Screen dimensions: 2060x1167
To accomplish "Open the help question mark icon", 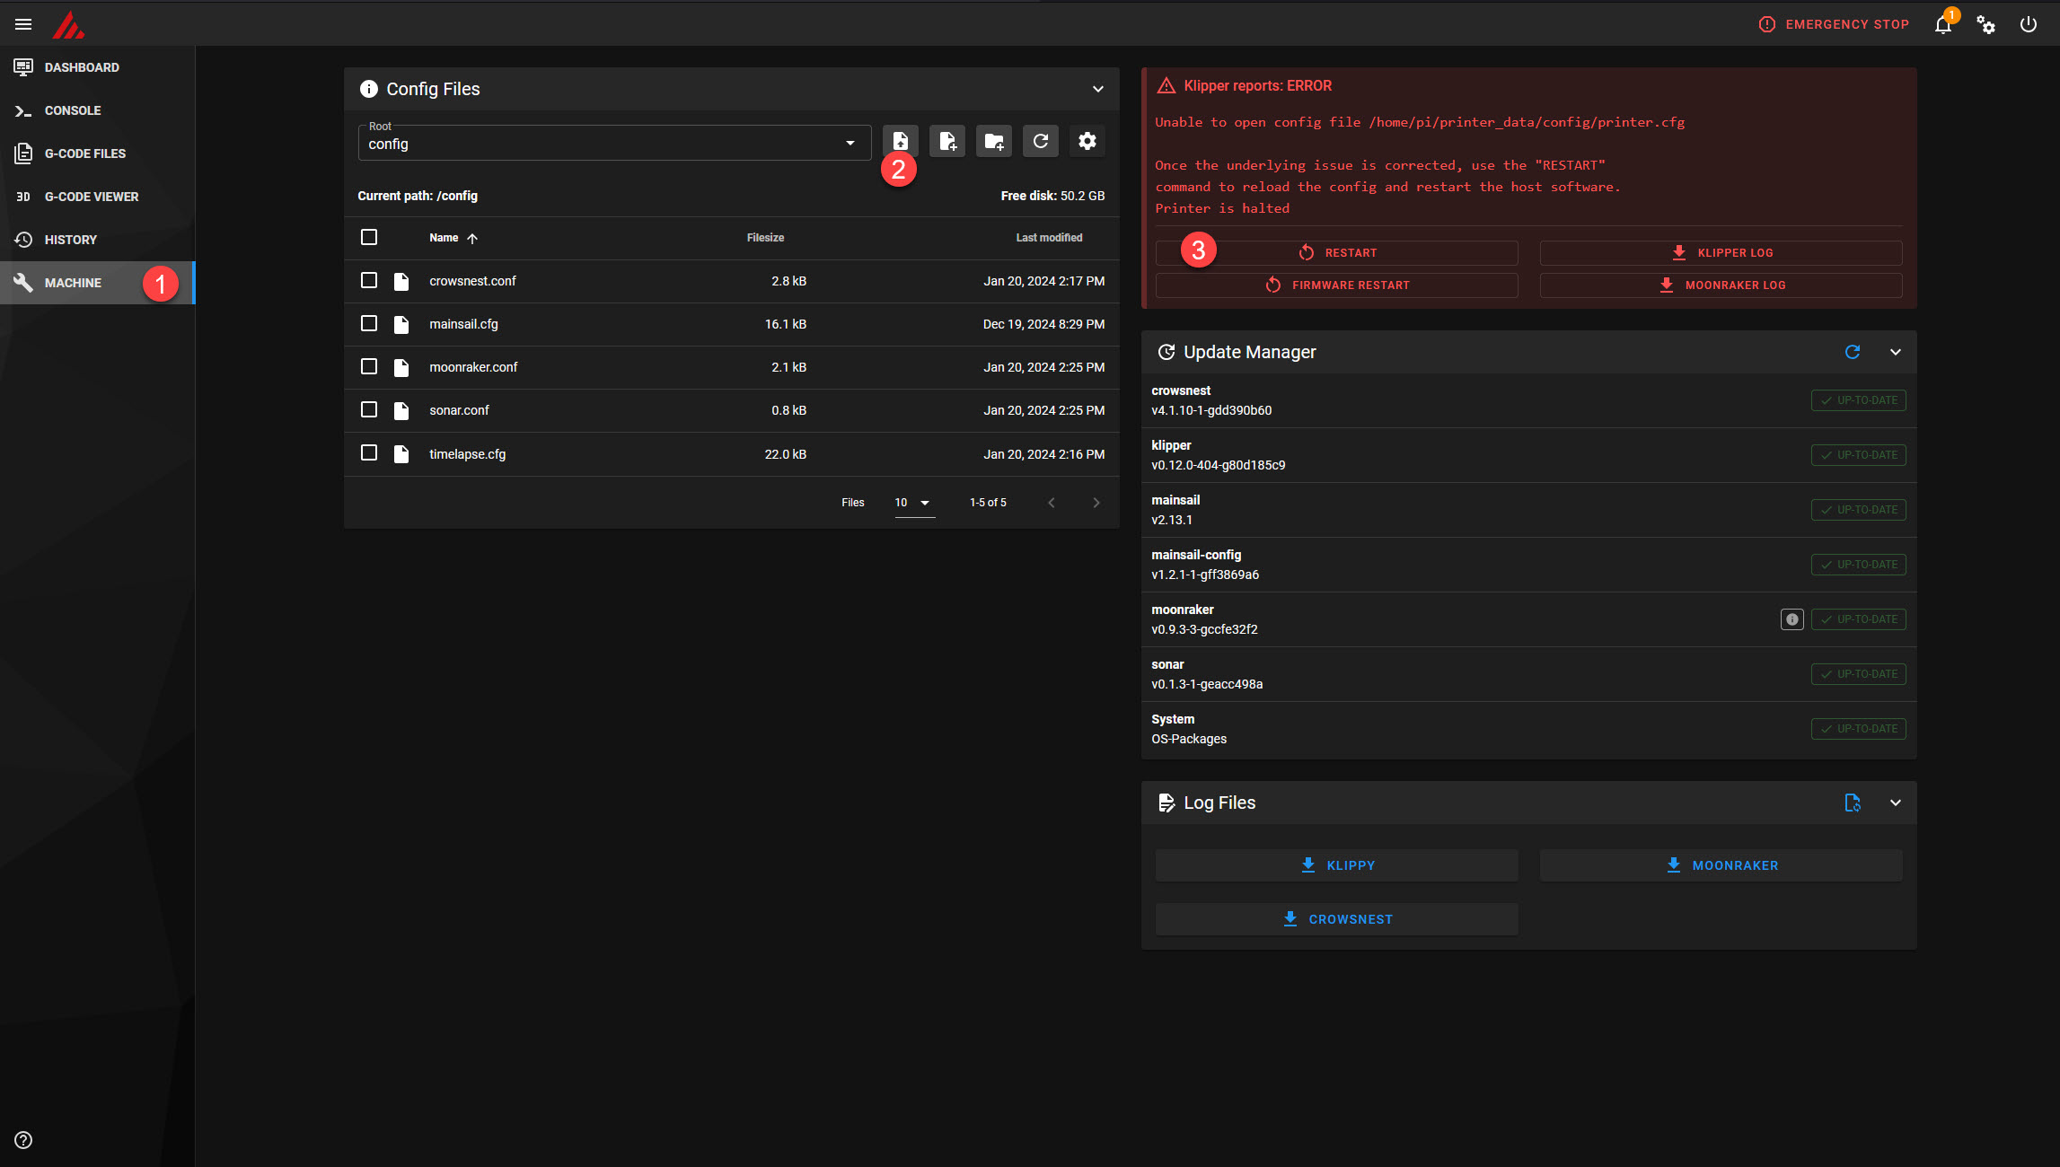I will (23, 1140).
